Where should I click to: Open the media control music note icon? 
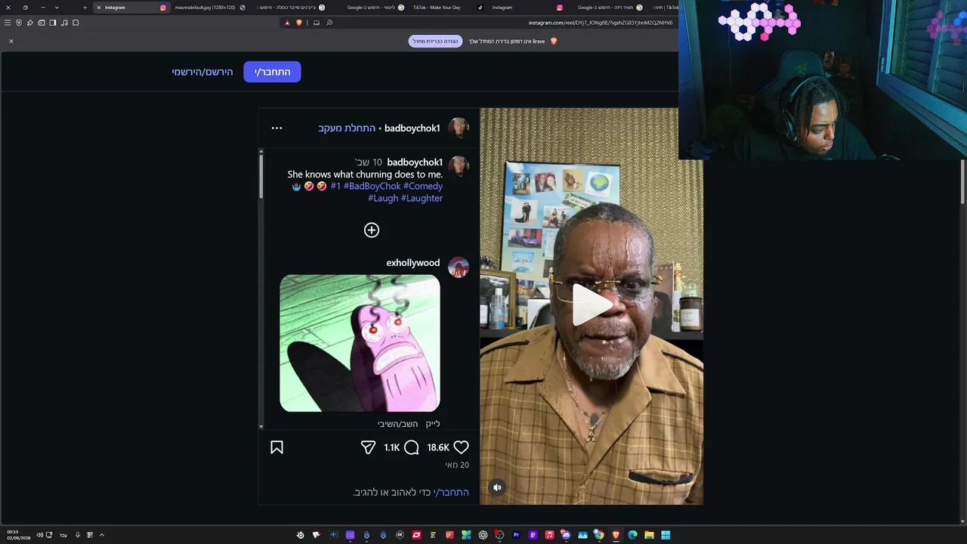click(x=64, y=23)
